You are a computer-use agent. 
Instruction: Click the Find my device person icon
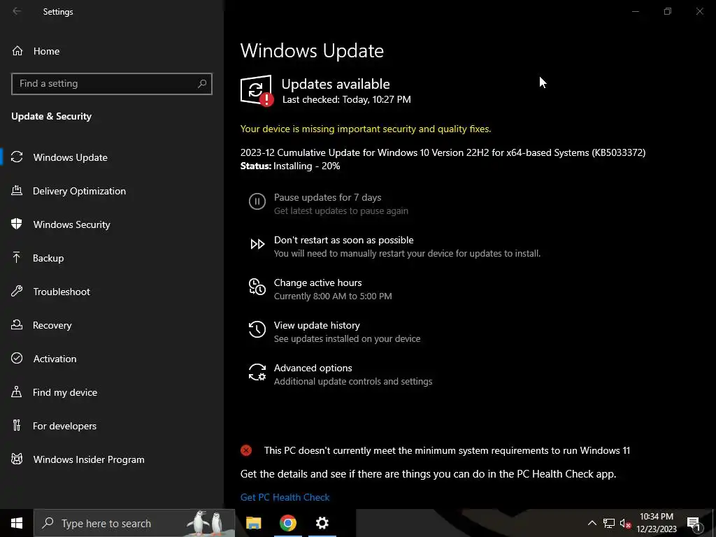click(x=17, y=392)
